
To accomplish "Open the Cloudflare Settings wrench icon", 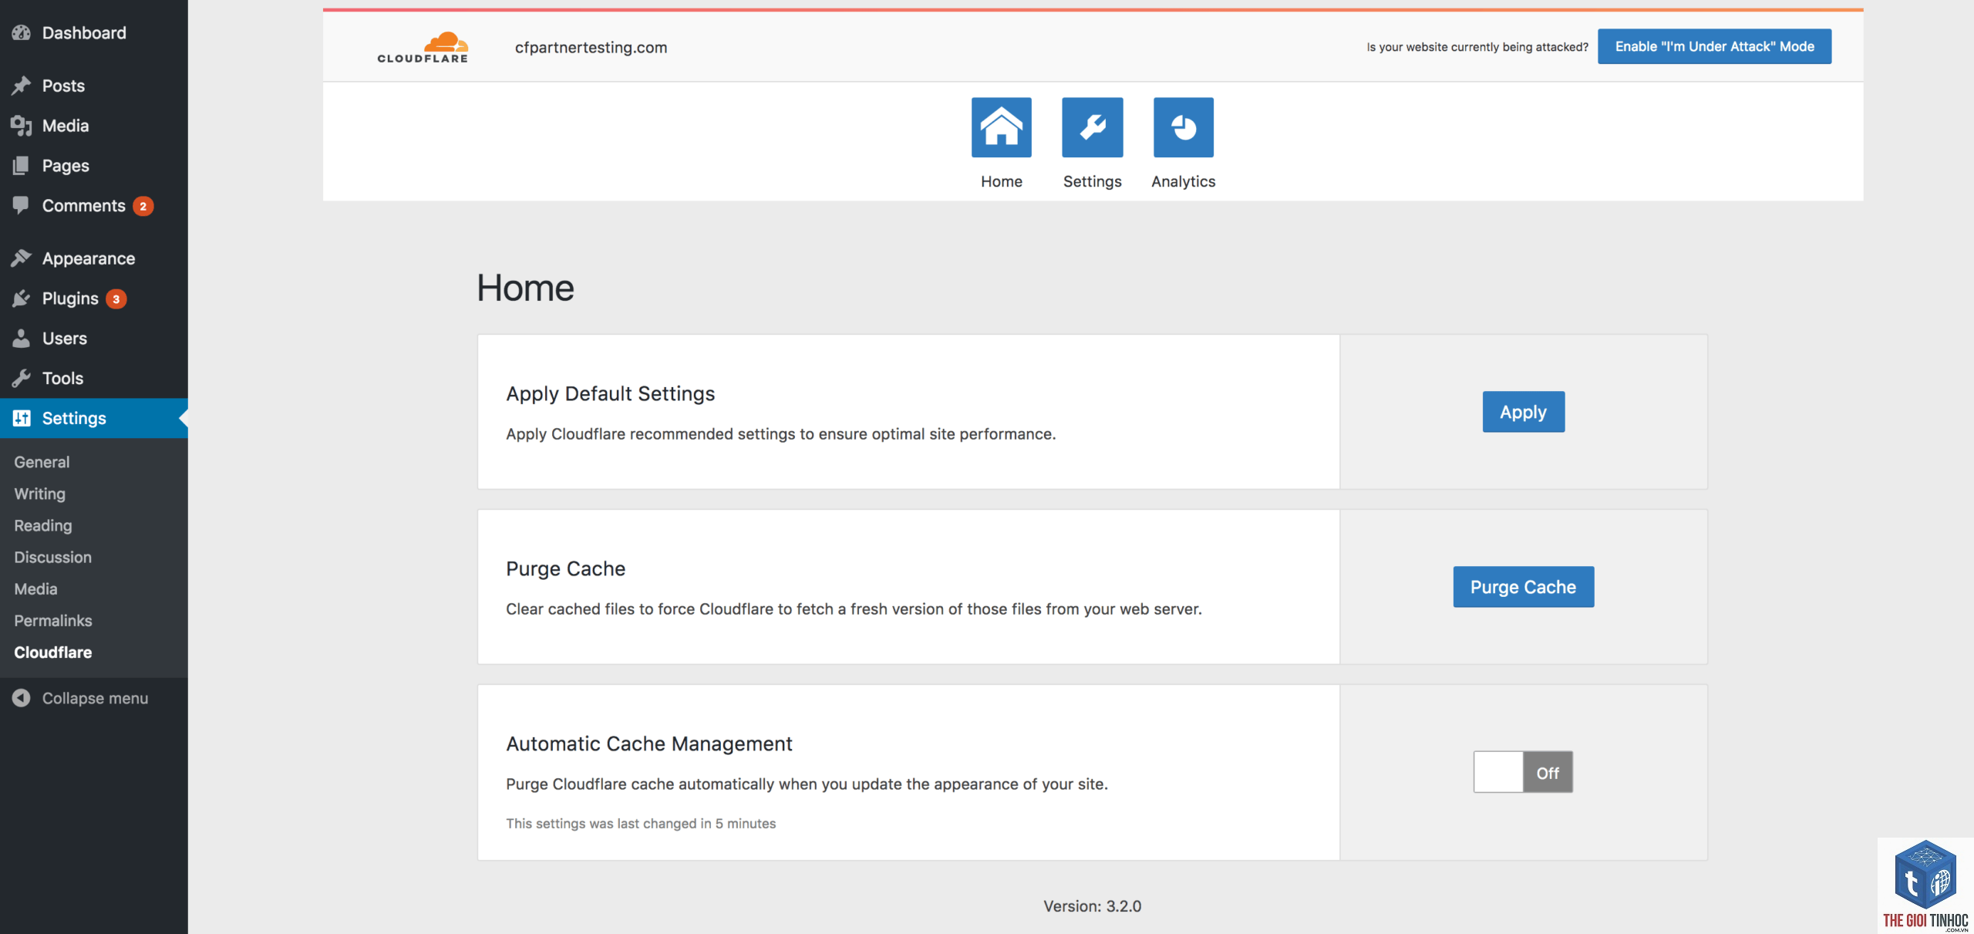I will (x=1092, y=127).
